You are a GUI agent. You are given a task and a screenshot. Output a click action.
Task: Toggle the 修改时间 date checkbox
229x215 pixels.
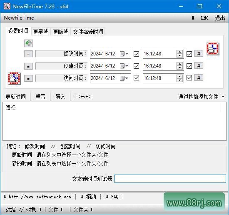click(136, 54)
